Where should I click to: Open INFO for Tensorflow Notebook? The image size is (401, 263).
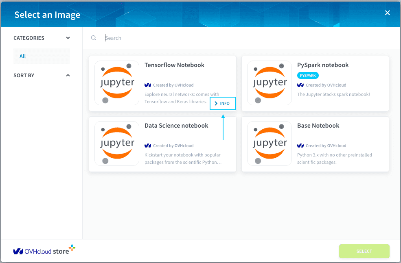[x=223, y=103]
